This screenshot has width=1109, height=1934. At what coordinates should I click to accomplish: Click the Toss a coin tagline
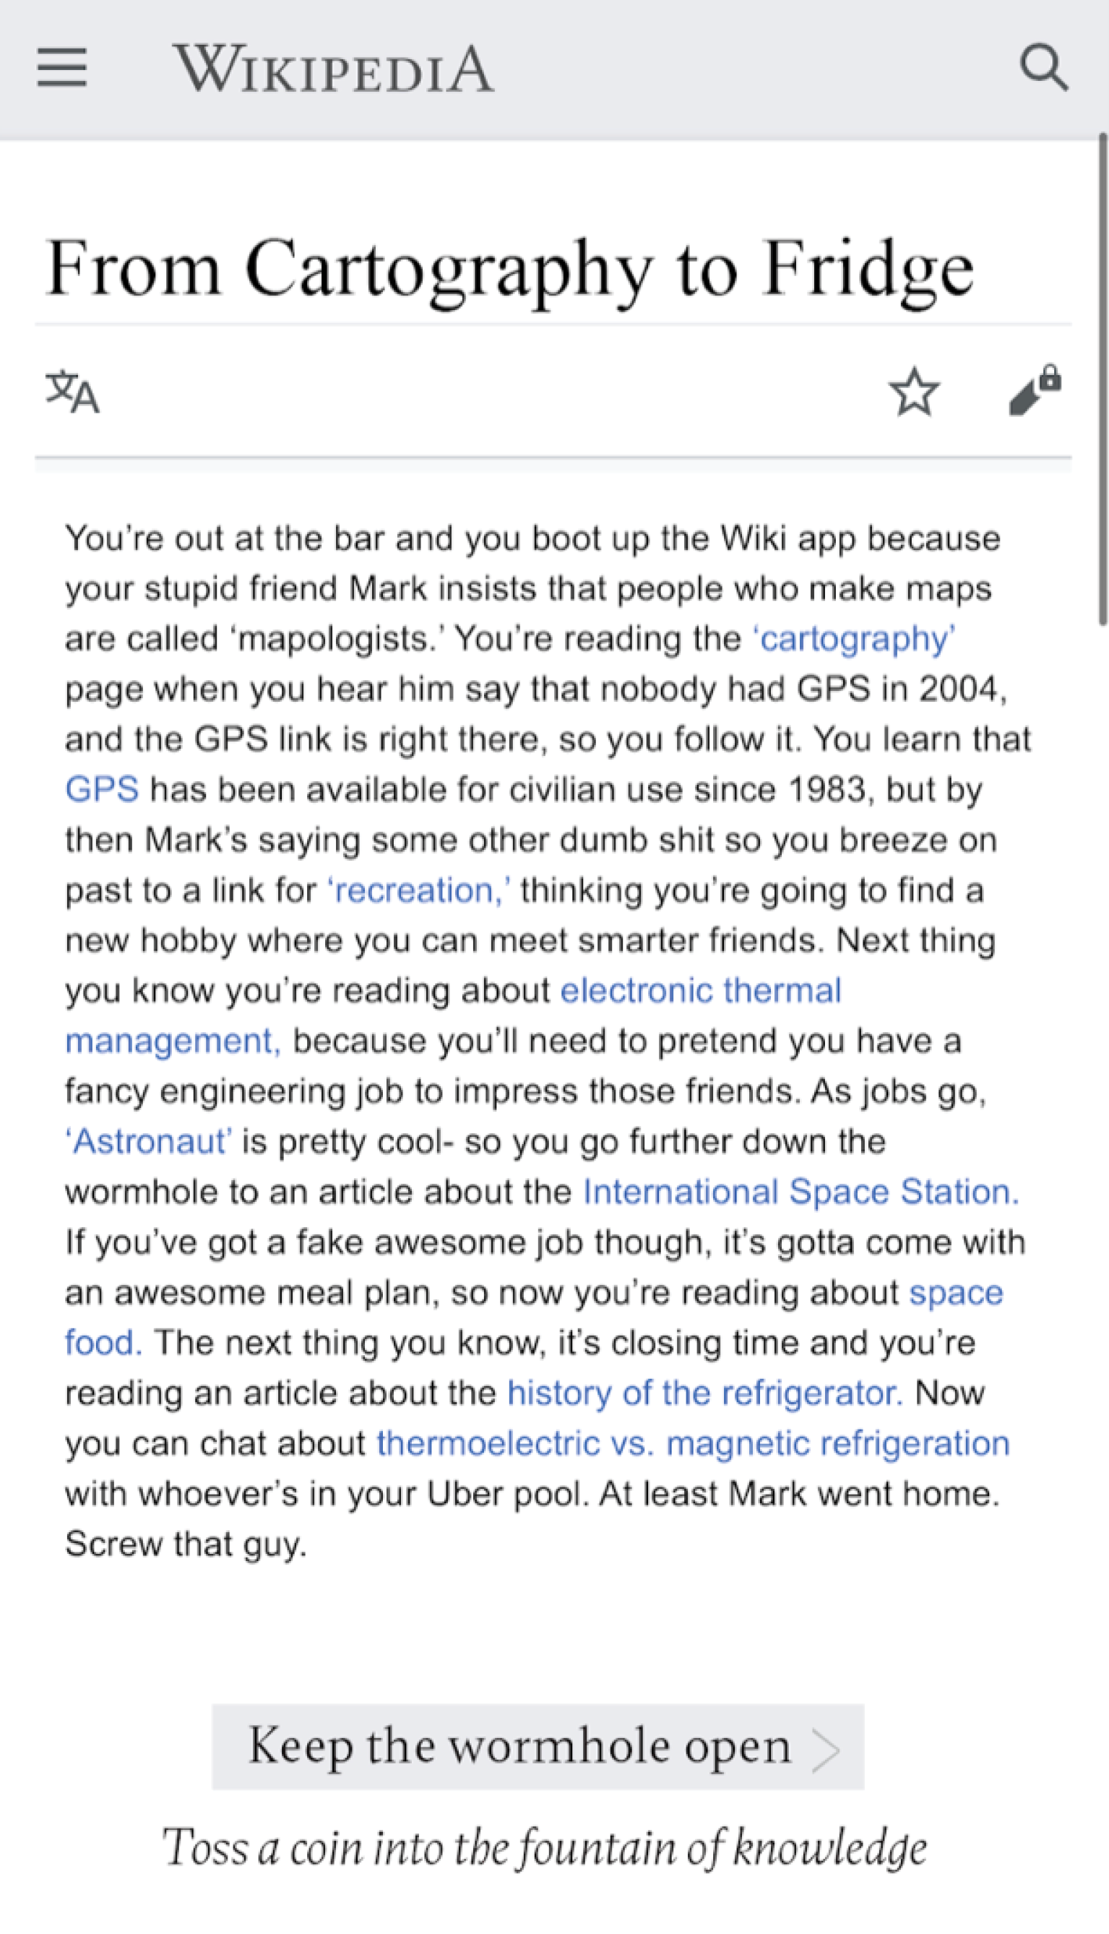point(545,1848)
